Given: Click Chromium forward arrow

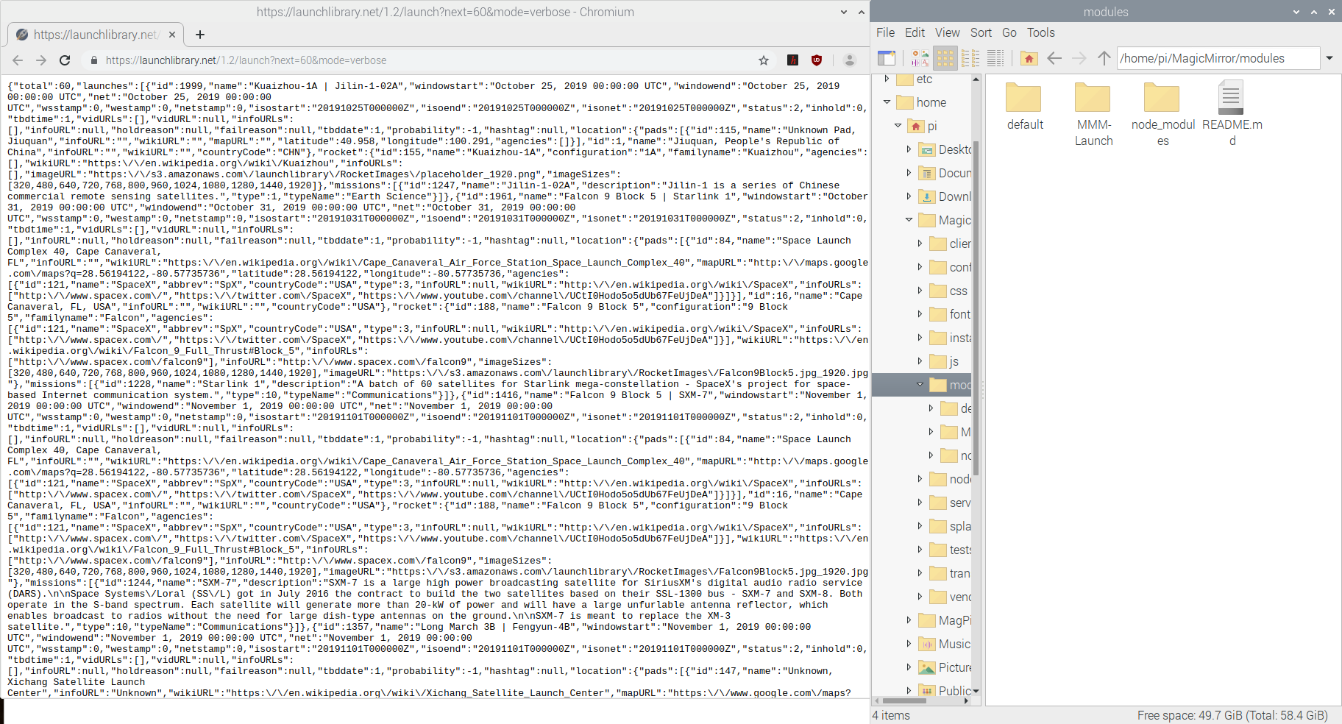Looking at the screenshot, I should tap(41, 60).
